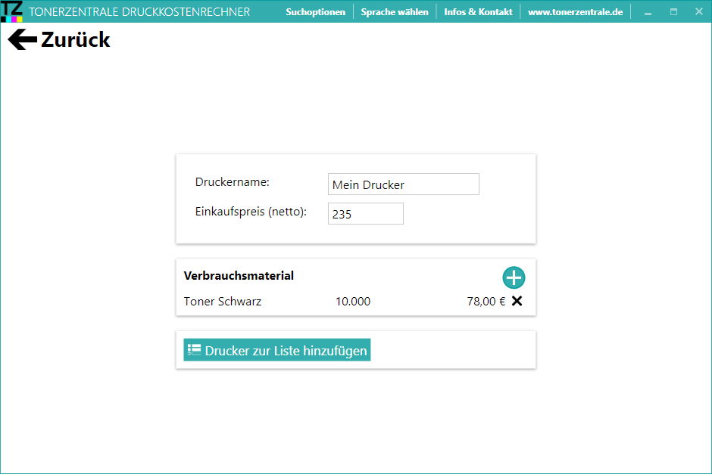Screen dimensions: 712x474
Task: Delete the toner entry via its cross icon
Action: [x=517, y=301]
